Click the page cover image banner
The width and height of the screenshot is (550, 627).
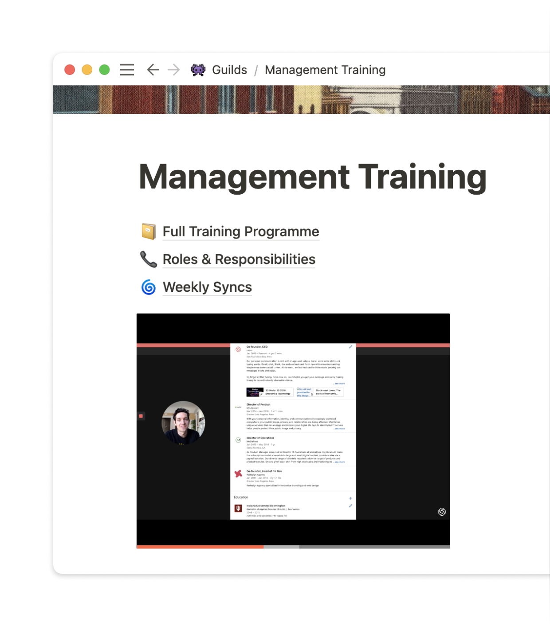coord(302,99)
